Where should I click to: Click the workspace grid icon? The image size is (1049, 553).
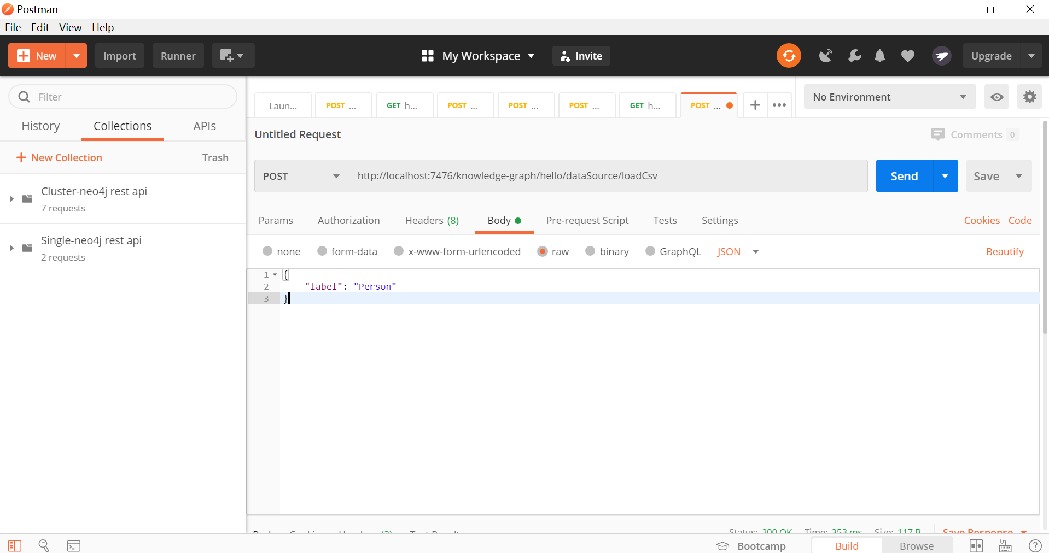pos(428,56)
